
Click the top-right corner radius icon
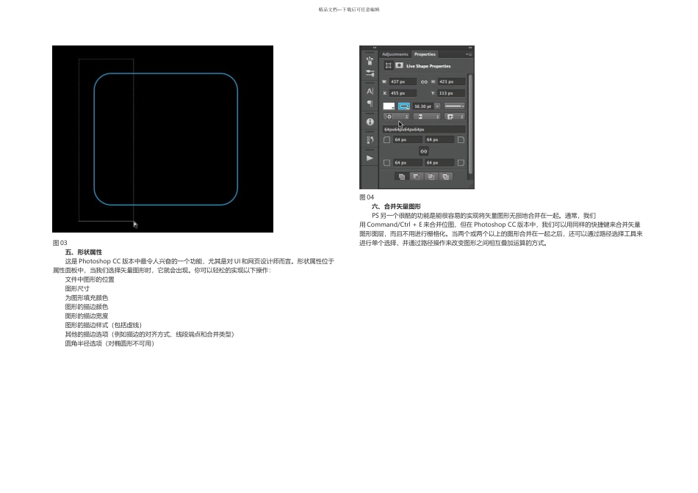[x=461, y=139]
